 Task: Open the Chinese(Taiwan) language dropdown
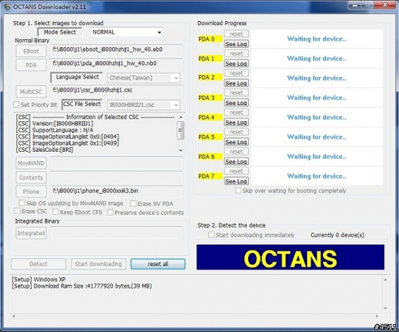click(144, 78)
